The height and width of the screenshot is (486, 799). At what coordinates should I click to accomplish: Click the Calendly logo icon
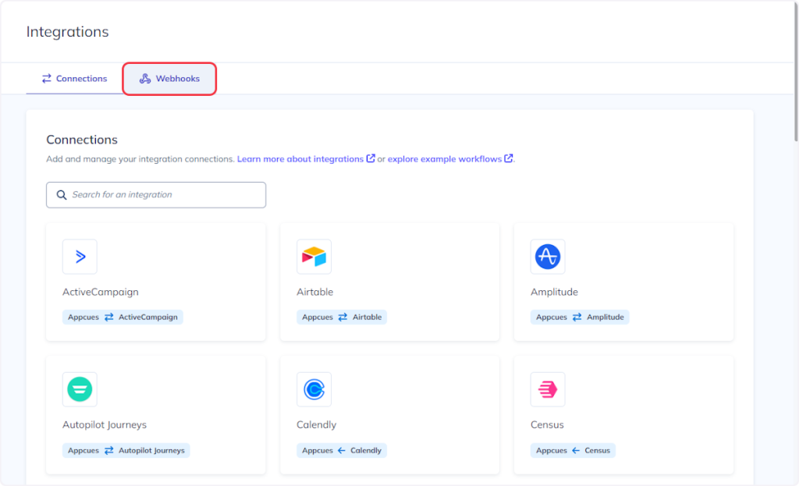[314, 389]
